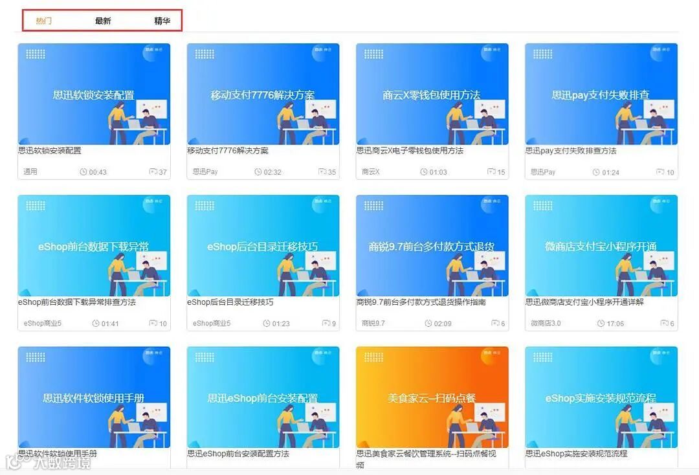This screenshot has height=475, width=699.
Task: Click the eShop商业5 tag on eShop后台目录迁移技巧 card
Action: [x=211, y=323]
